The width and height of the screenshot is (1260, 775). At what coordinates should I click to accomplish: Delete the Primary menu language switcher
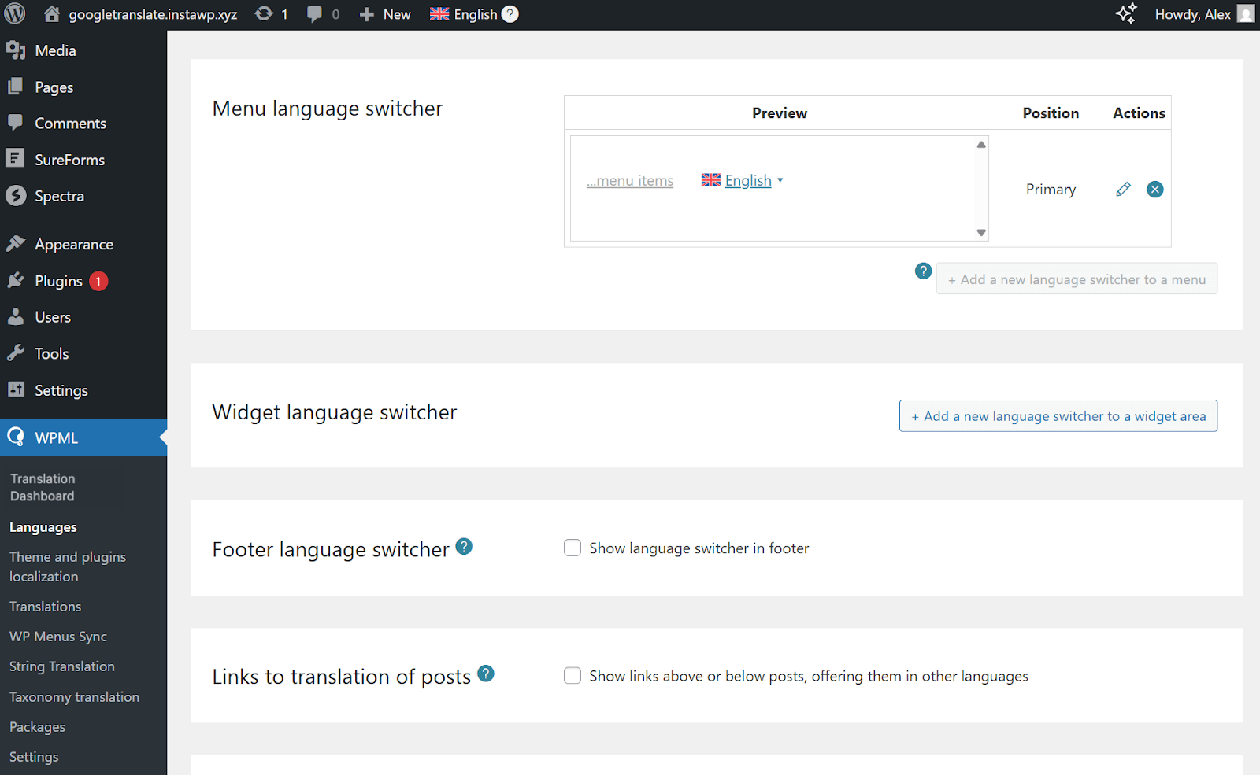click(x=1155, y=189)
